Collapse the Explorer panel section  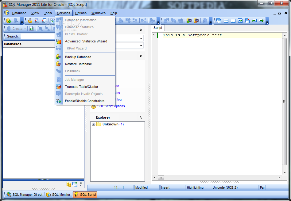tap(141, 117)
